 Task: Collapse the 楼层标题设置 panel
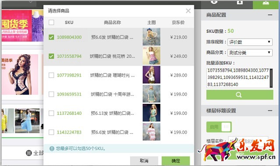pos(270,111)
